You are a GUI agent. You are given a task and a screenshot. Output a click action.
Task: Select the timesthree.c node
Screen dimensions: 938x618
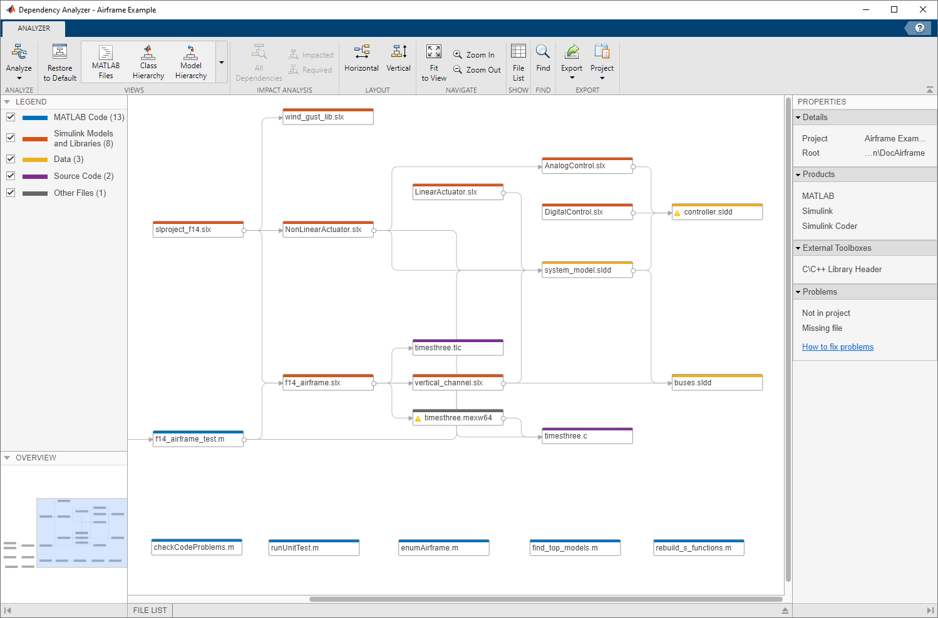pyautogui.click(x=587, y=436)
